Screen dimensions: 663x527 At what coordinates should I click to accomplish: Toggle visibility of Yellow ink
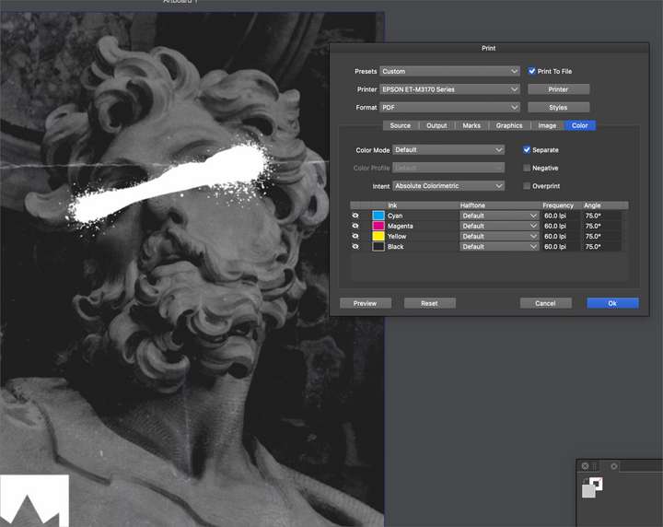coord(355,236)
